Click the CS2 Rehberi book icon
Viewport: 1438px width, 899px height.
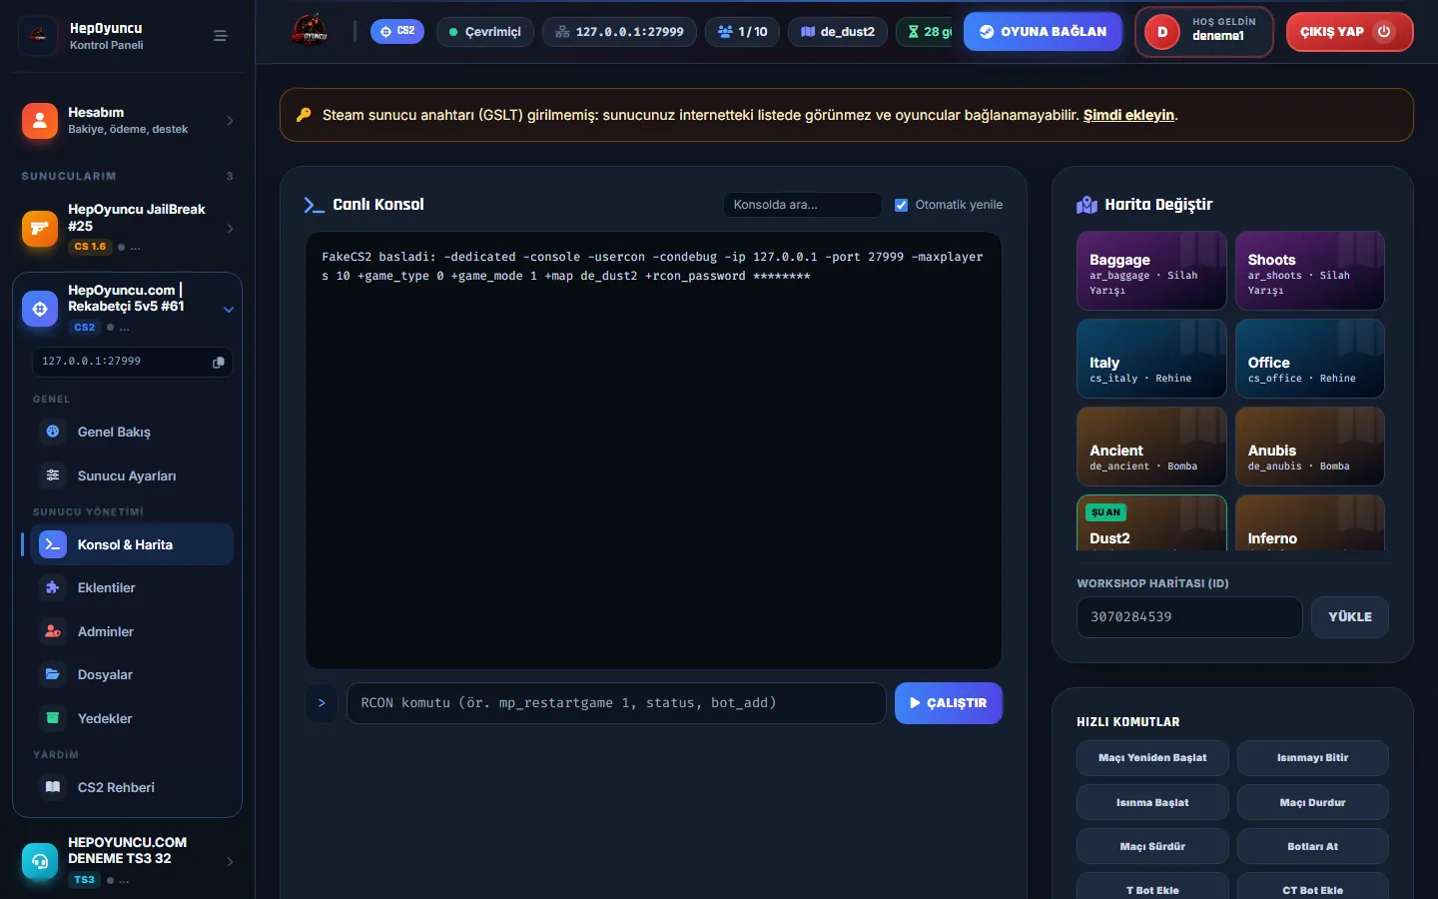53,787
